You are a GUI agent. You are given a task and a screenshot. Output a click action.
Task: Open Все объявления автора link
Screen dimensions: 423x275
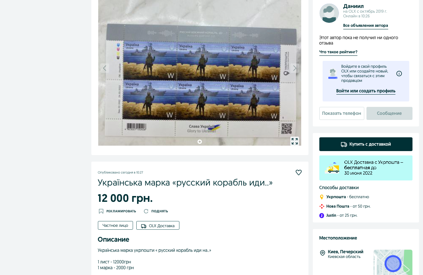click(365, 26)
